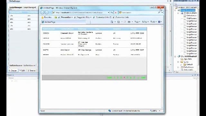206x116 pixels.
Task: Click the Print icon in IE command bar
Action: pyautogui.click(x=129, y=22)
